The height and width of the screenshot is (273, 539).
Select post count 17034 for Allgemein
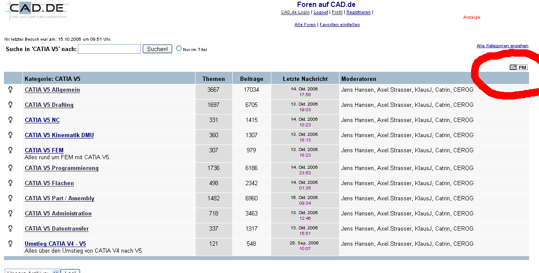click(251, 90)
